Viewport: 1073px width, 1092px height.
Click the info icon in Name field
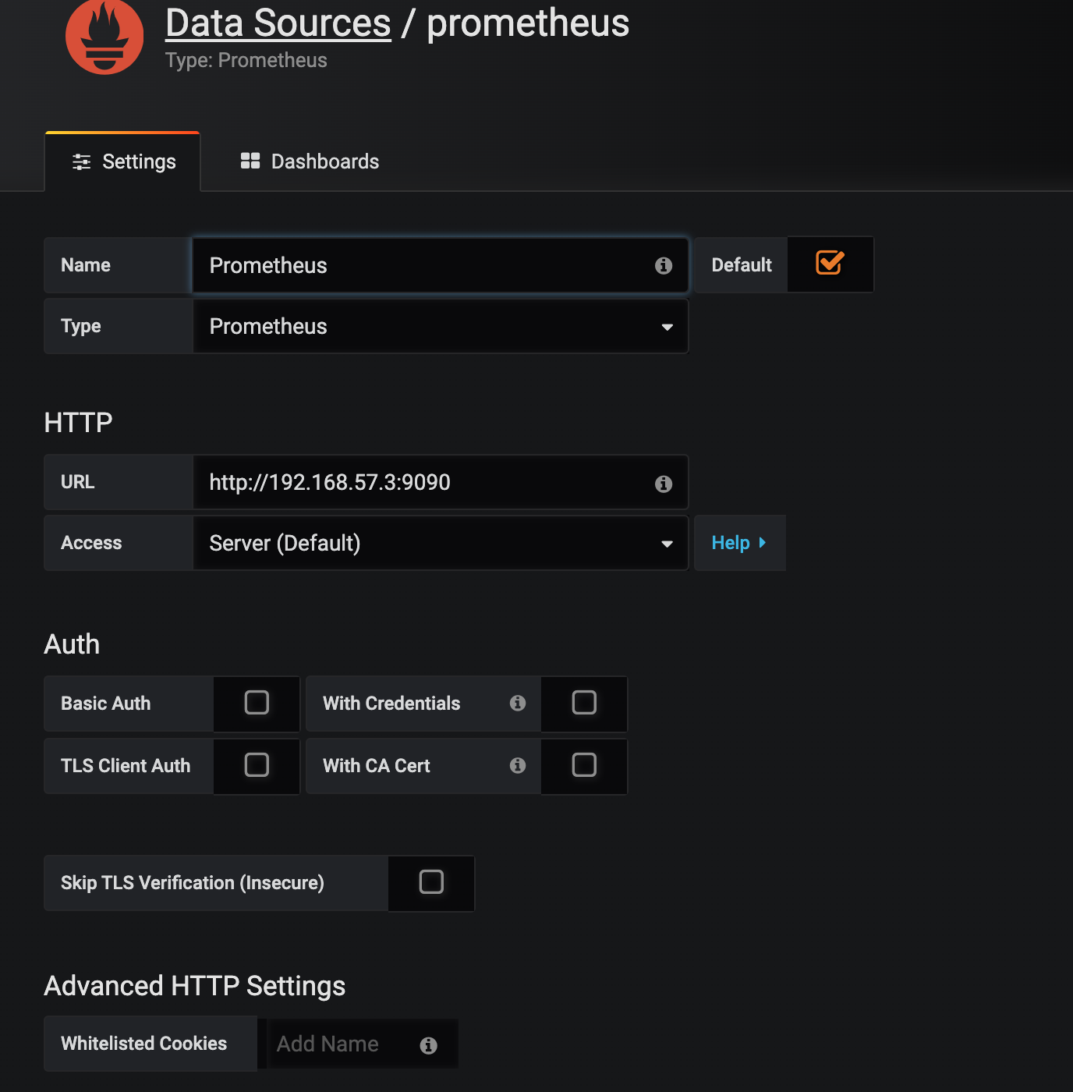pos(664,266)
